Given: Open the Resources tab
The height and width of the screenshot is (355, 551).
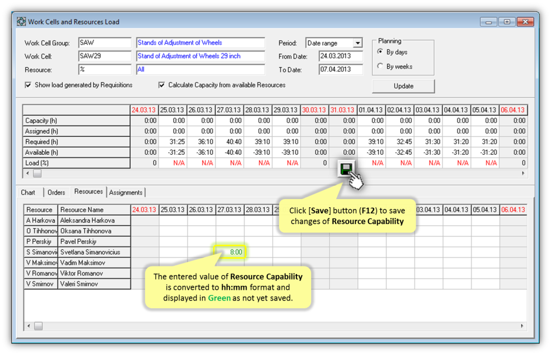Looking at the screenshot, I should click(89, 192).
